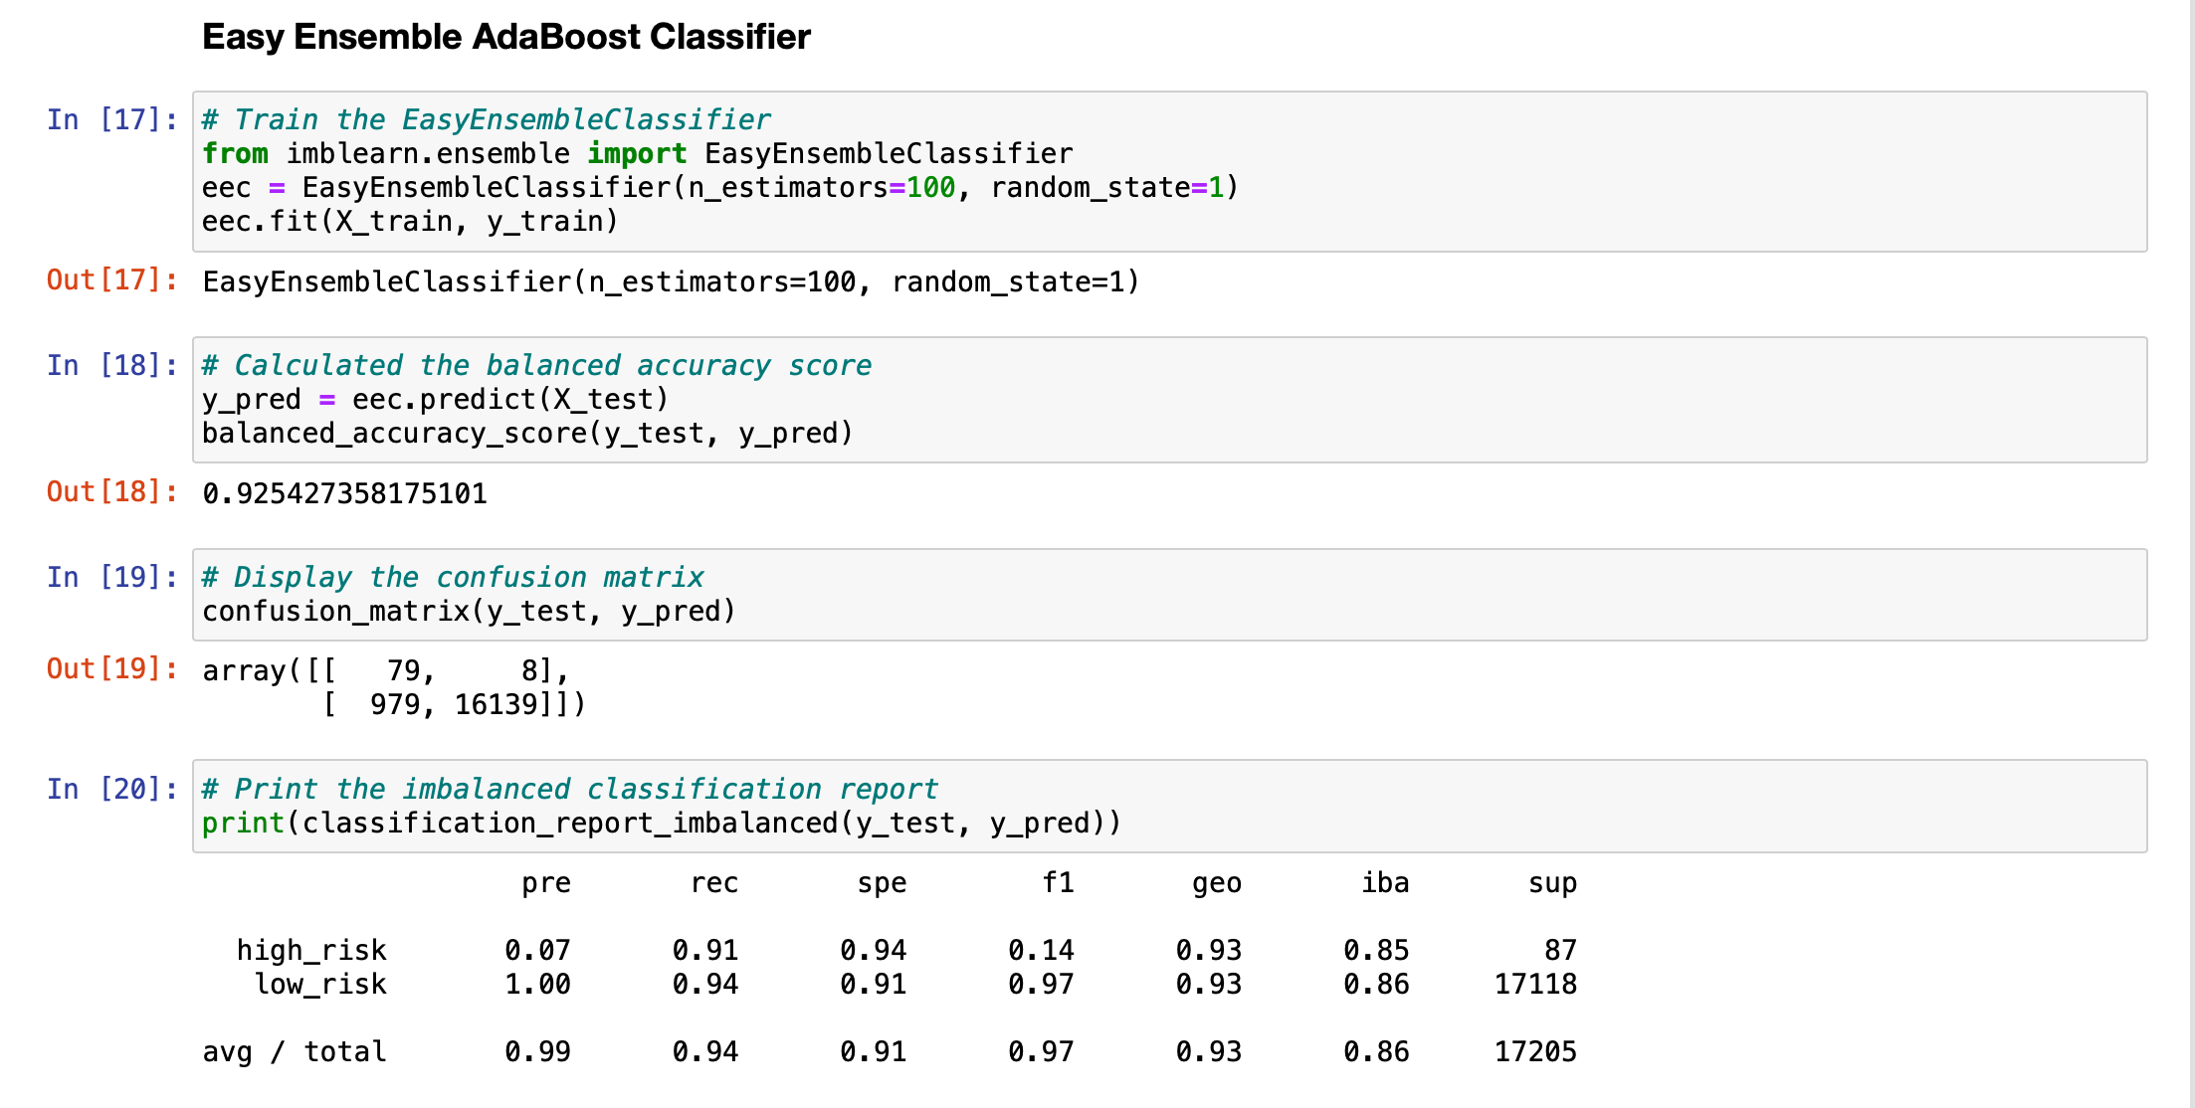This screenshot has height=1108, width=2195.
Task: Click the 'import' keyword in cell 17
Action: 637,153
